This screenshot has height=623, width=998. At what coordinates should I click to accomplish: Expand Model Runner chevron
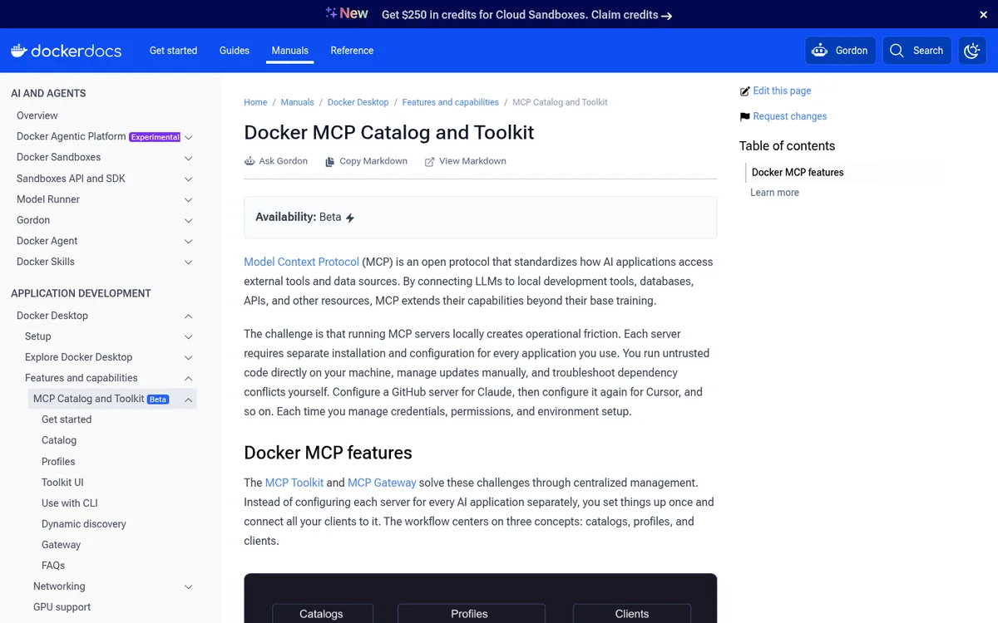[x=189, y=199]
